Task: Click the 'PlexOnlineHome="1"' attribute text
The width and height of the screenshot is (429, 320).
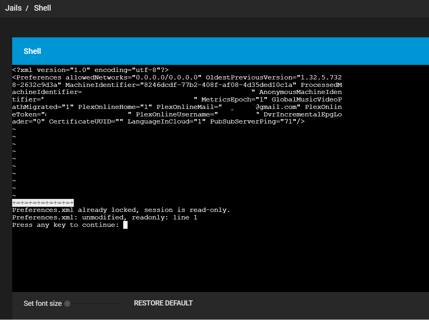Action: point(115,107)
